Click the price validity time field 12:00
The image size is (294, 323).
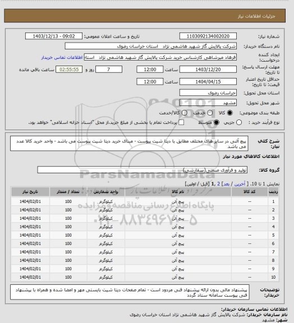[x=150, y=81]
